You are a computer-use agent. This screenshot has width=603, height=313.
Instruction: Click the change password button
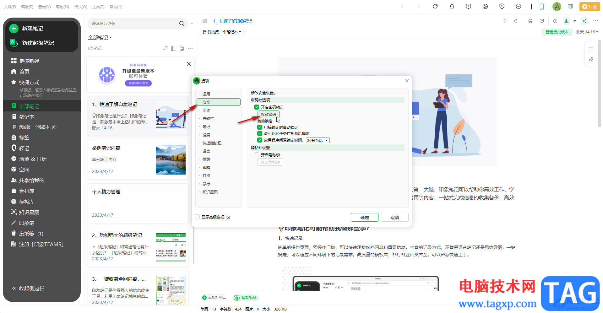point(269,114)
